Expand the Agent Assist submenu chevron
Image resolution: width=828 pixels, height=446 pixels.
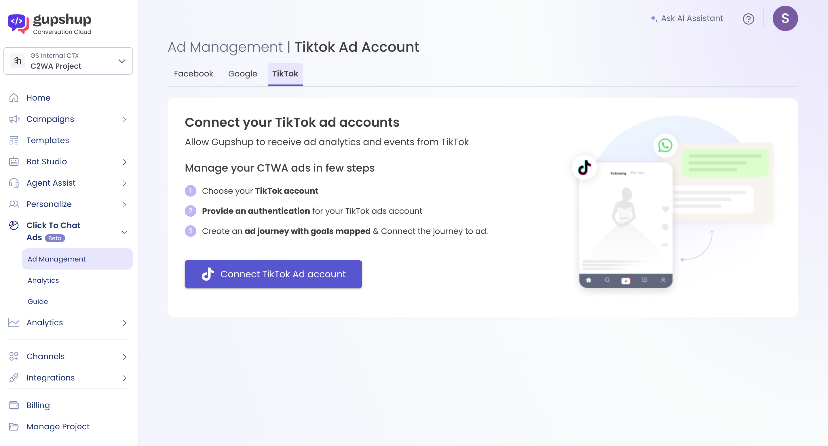pos(124,183)
